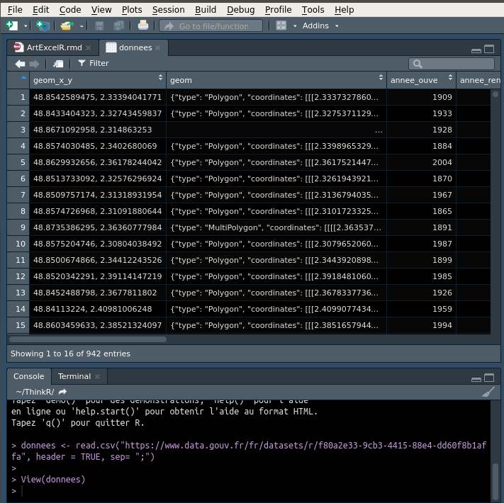Open the Help menu
Screen dimensions: 504x503
click(345, 10)
